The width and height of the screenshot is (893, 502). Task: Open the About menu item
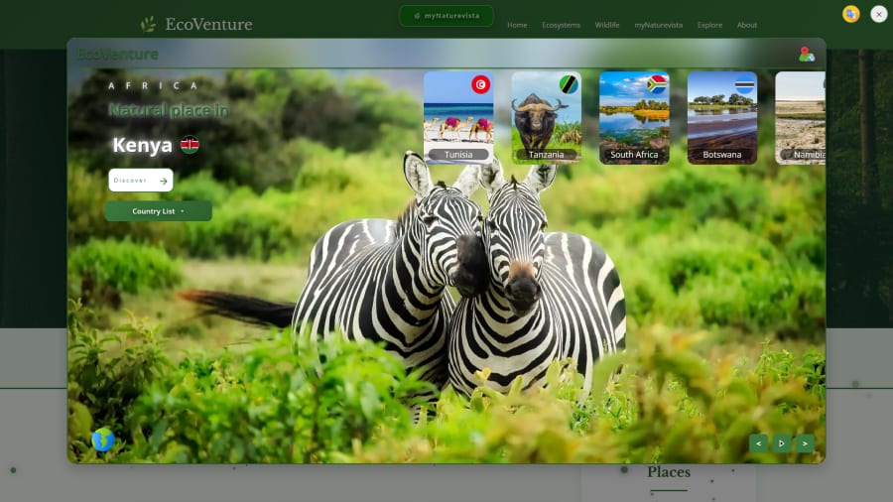(746, 25)
